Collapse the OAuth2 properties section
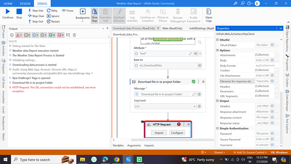Viewport: 291px width, 164px height. pos(217,40)
